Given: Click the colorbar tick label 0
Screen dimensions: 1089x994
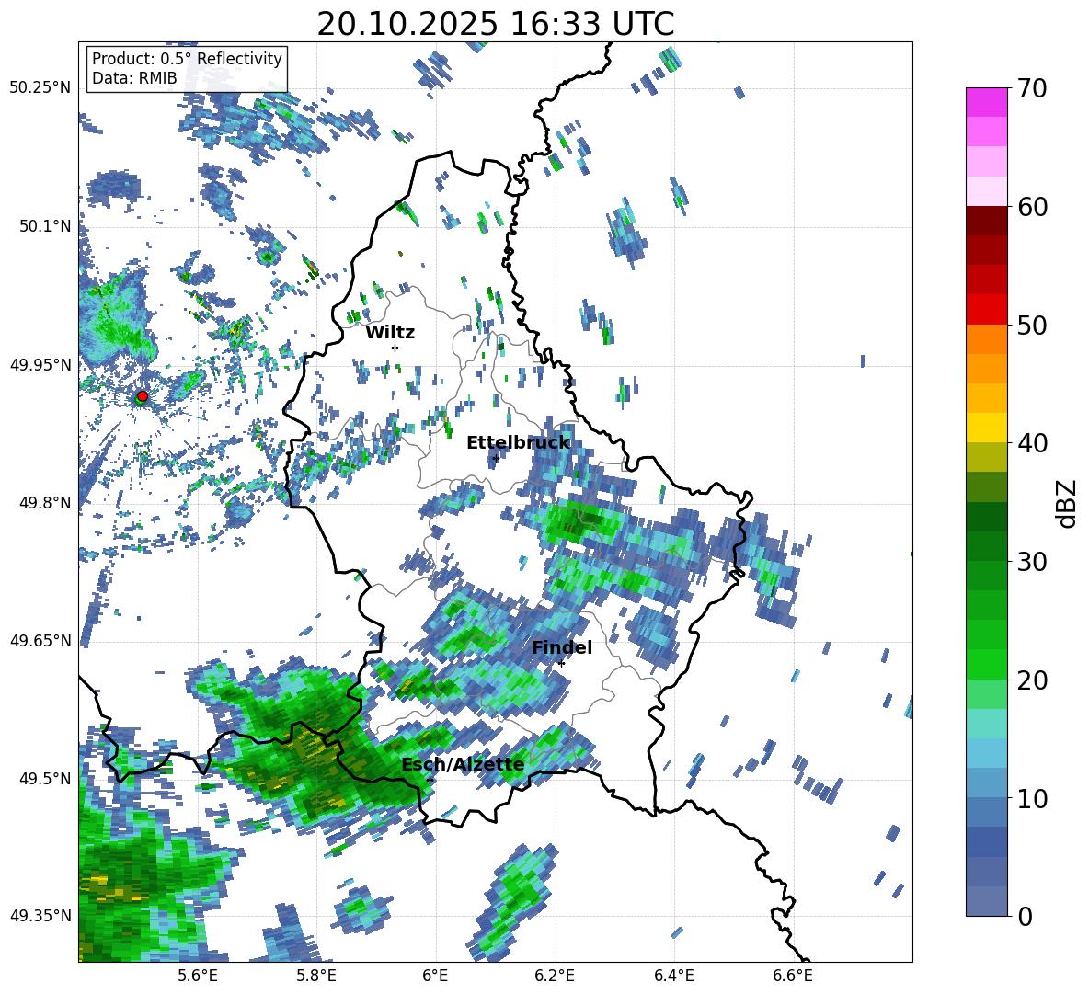Looking at the screenshot, I should click(x=1026, y=916).
